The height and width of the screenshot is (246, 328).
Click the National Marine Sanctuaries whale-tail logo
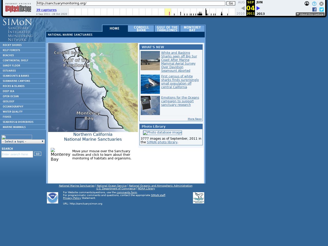click(x=198, y=198)
